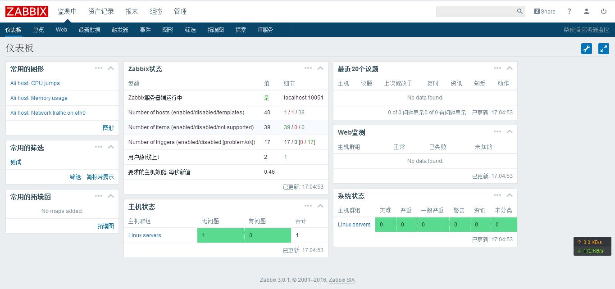The width and height of the screenshot is (615, 289).
Task: Open Linux servers in 主机状态 table
Action: [x=145, y=235]
